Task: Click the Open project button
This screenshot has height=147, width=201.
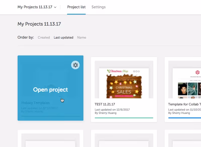Action: (51, 90)
